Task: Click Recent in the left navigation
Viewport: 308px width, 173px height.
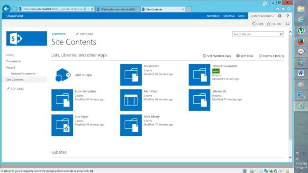Action: [10, 67]
